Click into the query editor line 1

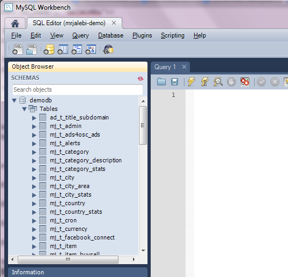(241, 95)
